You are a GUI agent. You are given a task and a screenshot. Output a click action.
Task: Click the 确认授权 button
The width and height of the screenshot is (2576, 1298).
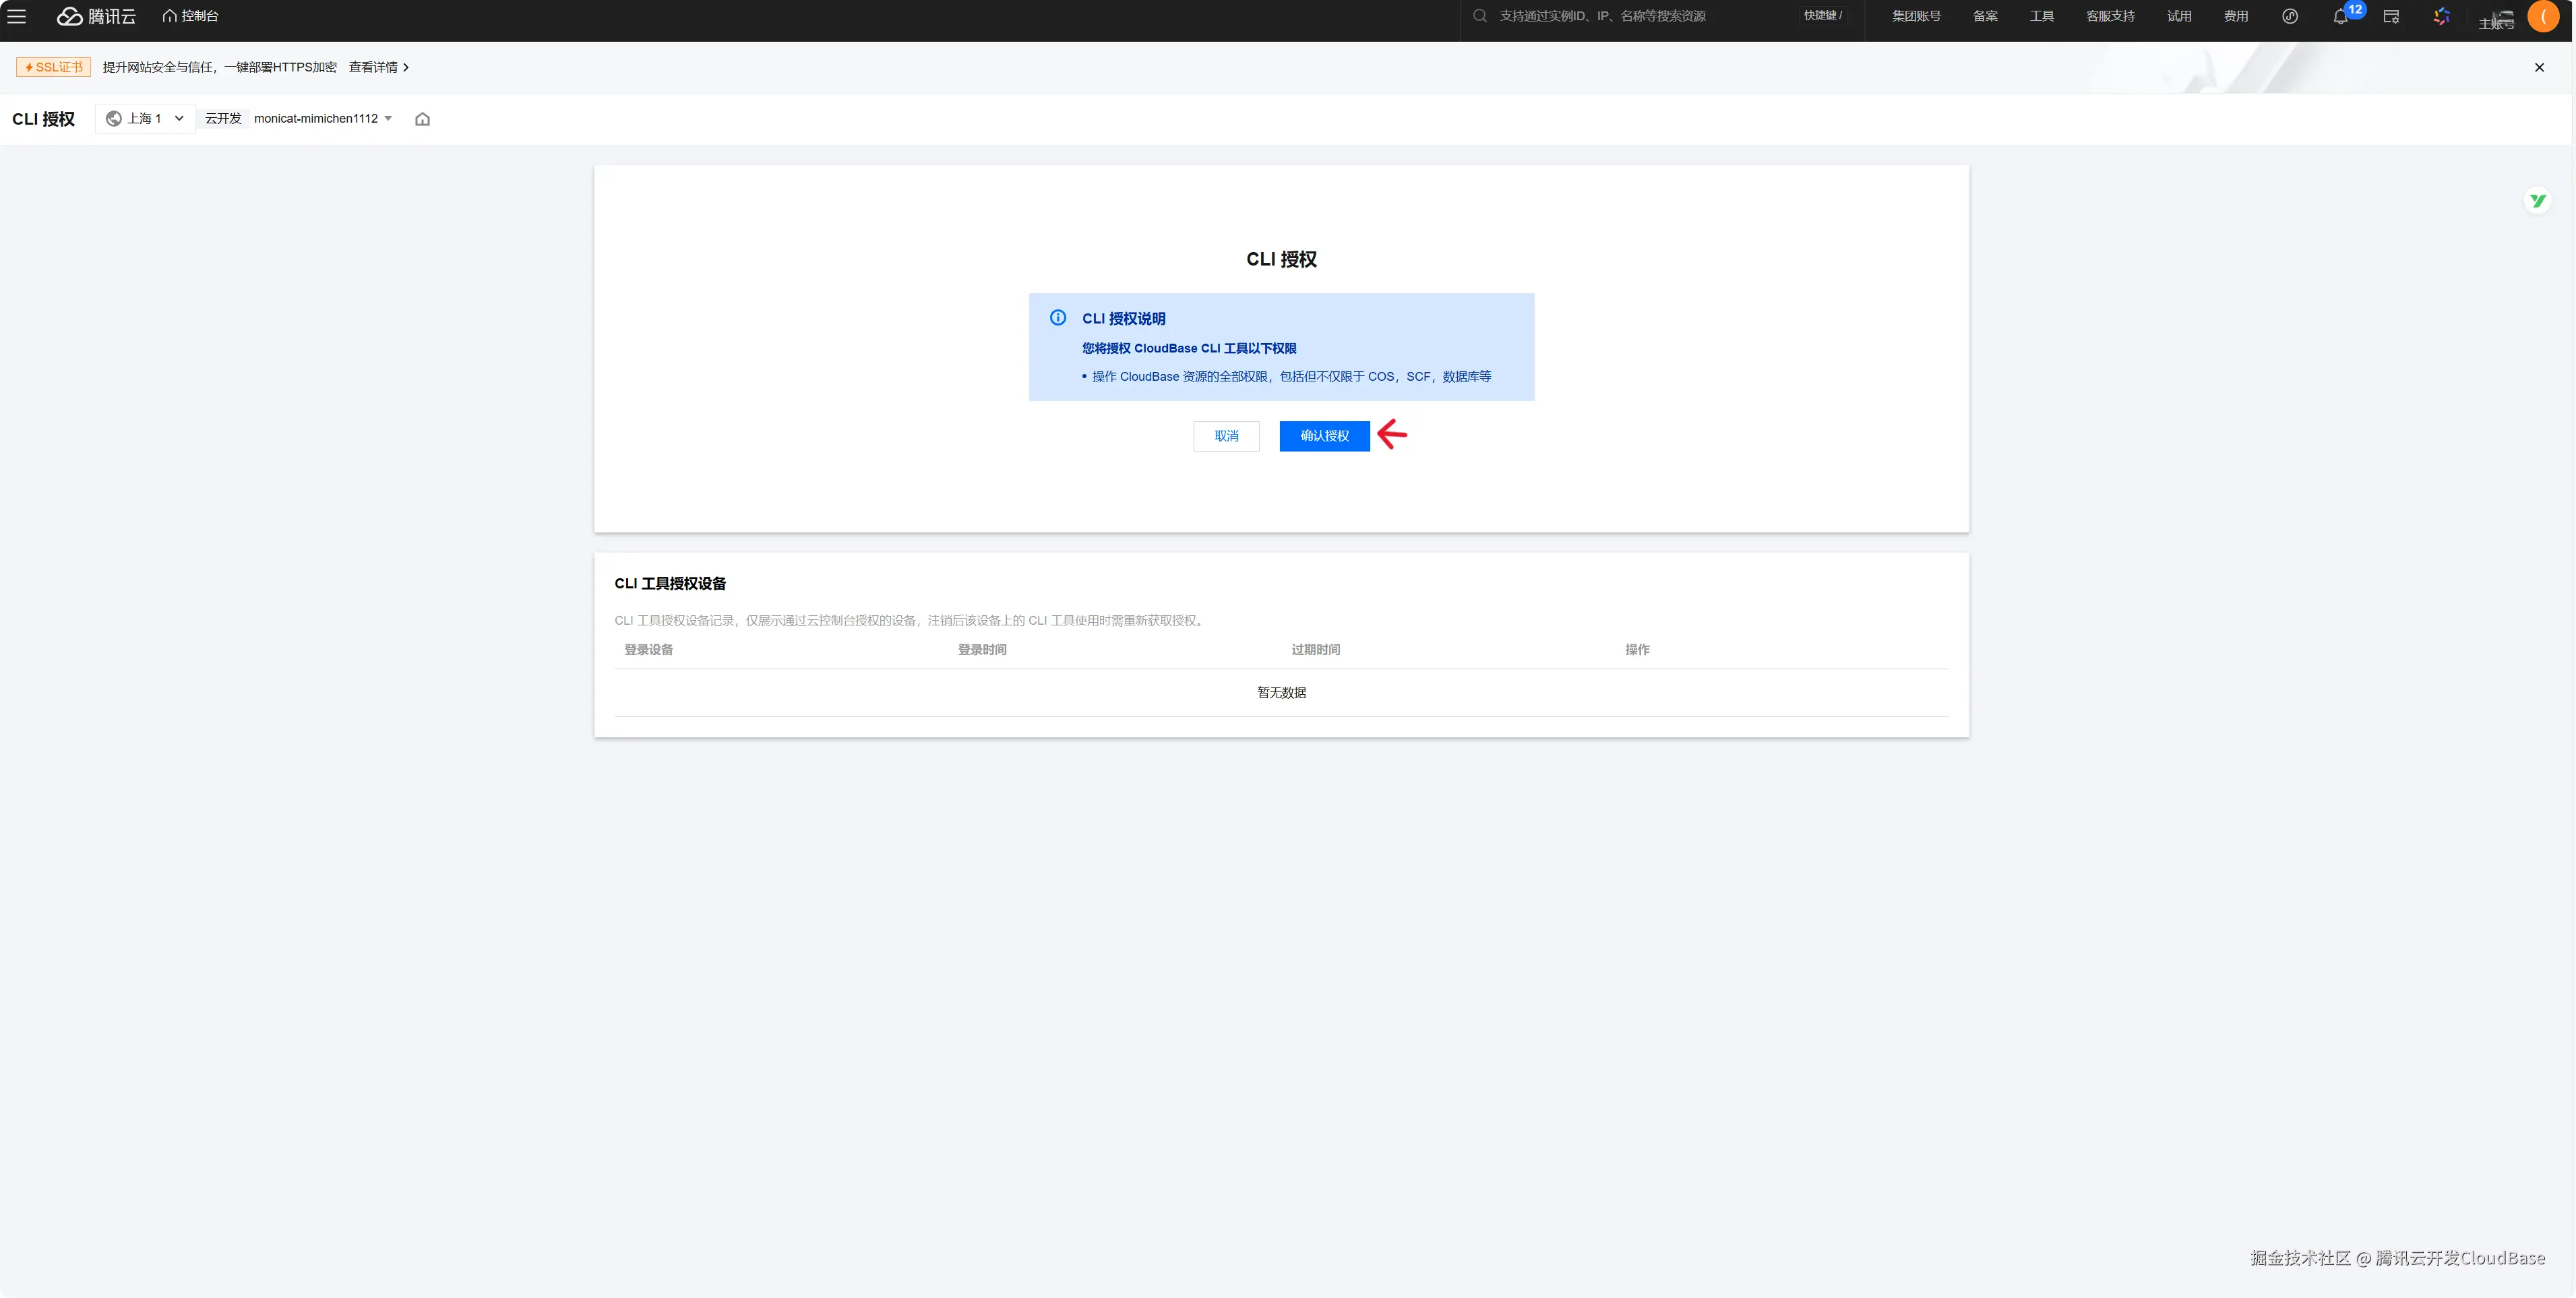click(1324, 436)
